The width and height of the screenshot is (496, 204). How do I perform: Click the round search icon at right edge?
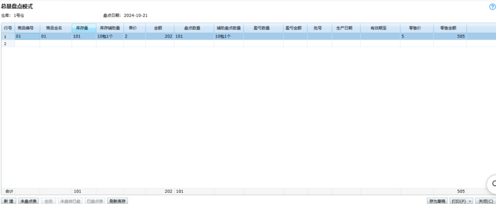pos(493,183)
